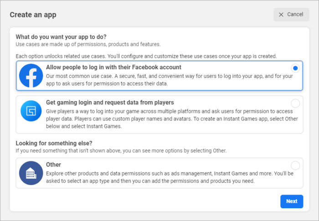Click the 'Create an app' title

33,15
